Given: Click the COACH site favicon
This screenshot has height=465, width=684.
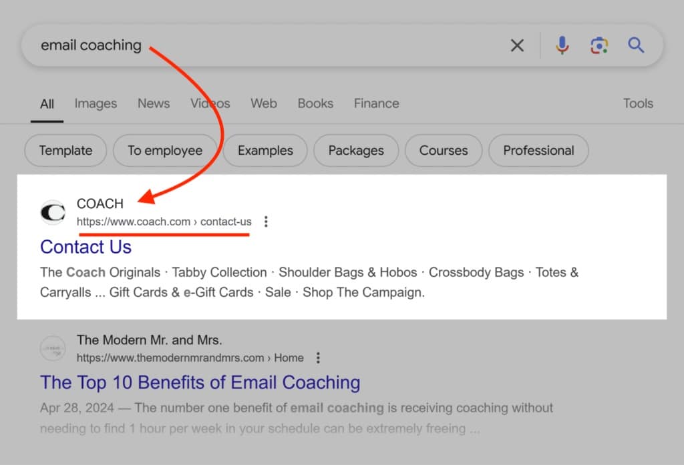Looking at the screenshot, I should pos(53,212).
